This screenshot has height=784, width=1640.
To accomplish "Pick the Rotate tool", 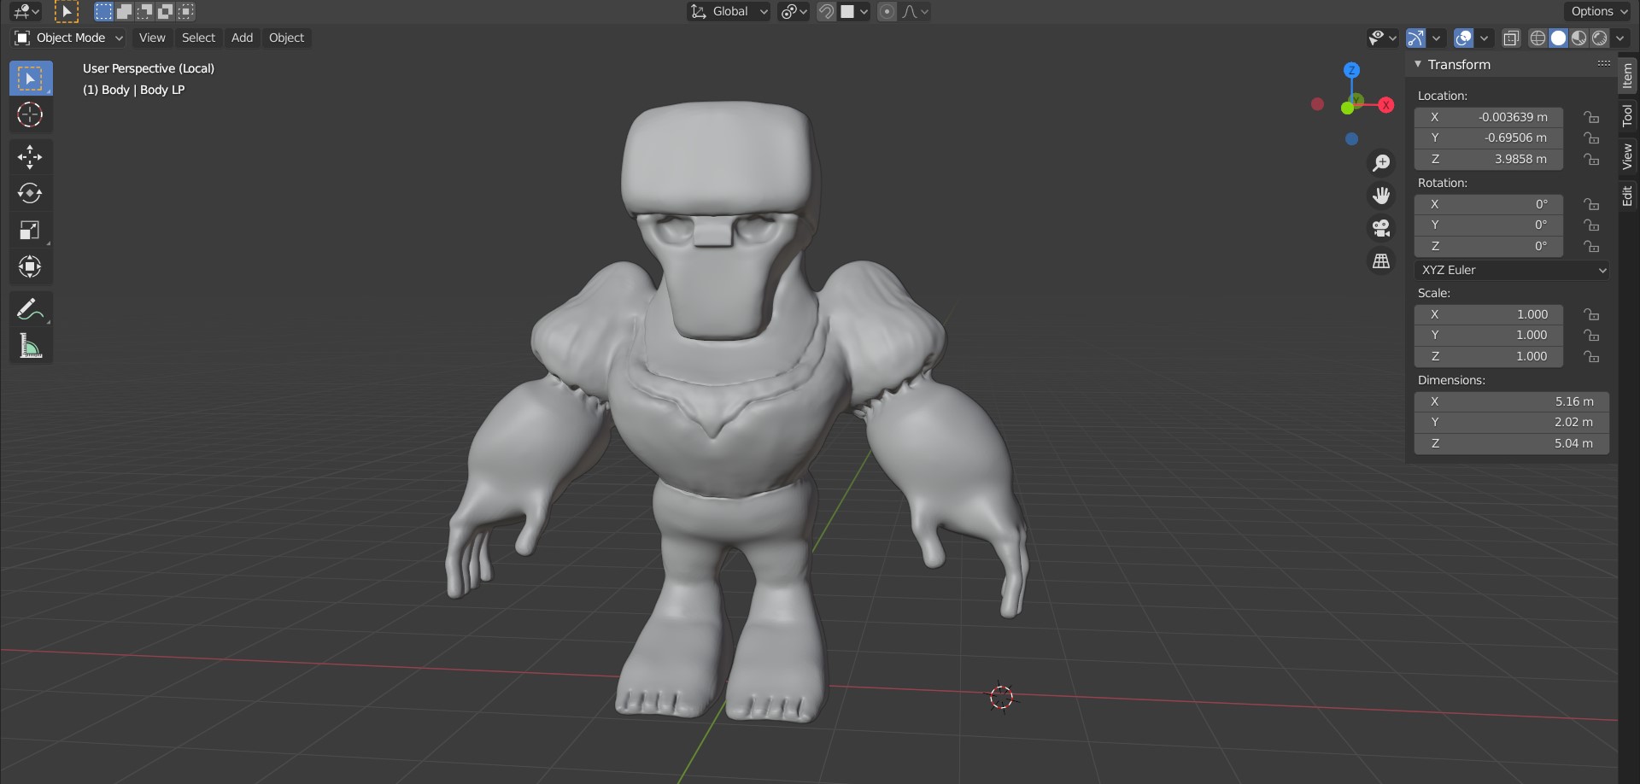I will point(31,193).
